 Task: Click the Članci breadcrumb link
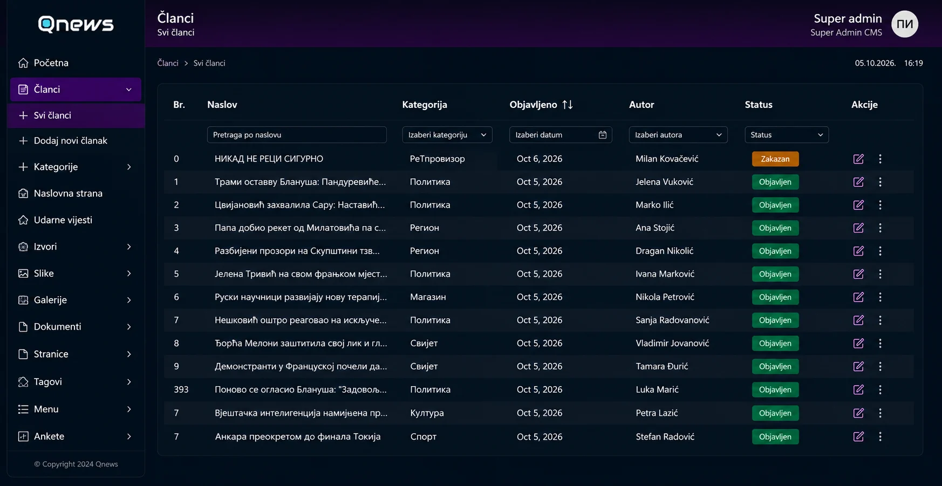click(168, 63)
